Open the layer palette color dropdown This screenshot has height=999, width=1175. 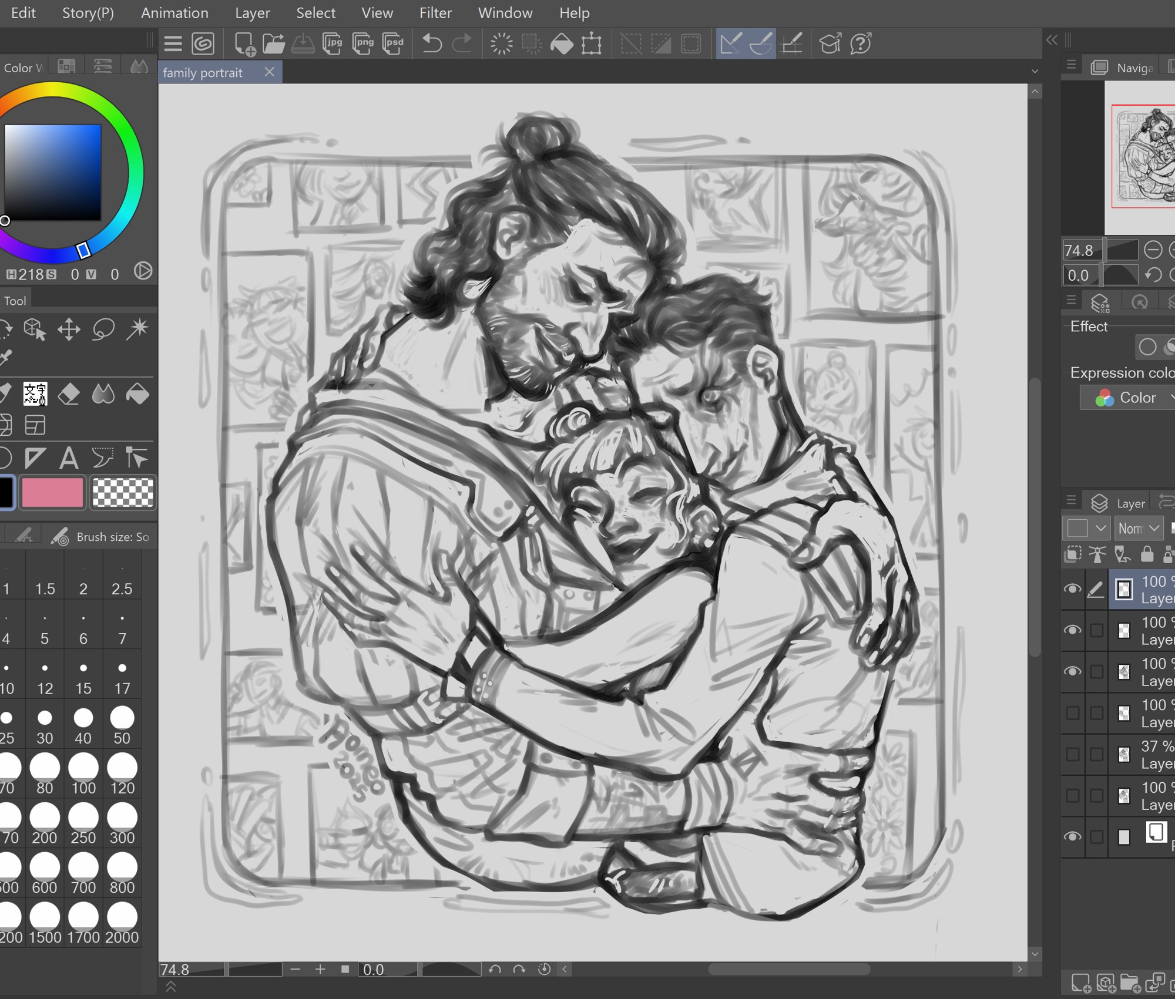pyautogui.click(x=1086, y=528)
